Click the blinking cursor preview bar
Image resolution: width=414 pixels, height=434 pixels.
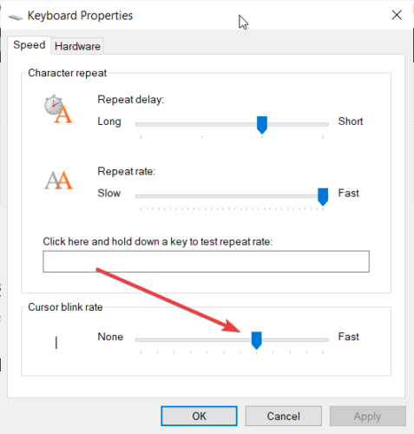point(56,343)
